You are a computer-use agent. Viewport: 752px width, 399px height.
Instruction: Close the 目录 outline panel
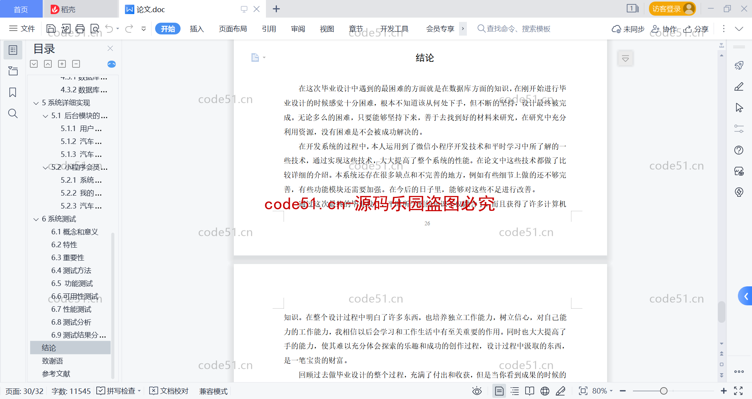tap(110, 48)
